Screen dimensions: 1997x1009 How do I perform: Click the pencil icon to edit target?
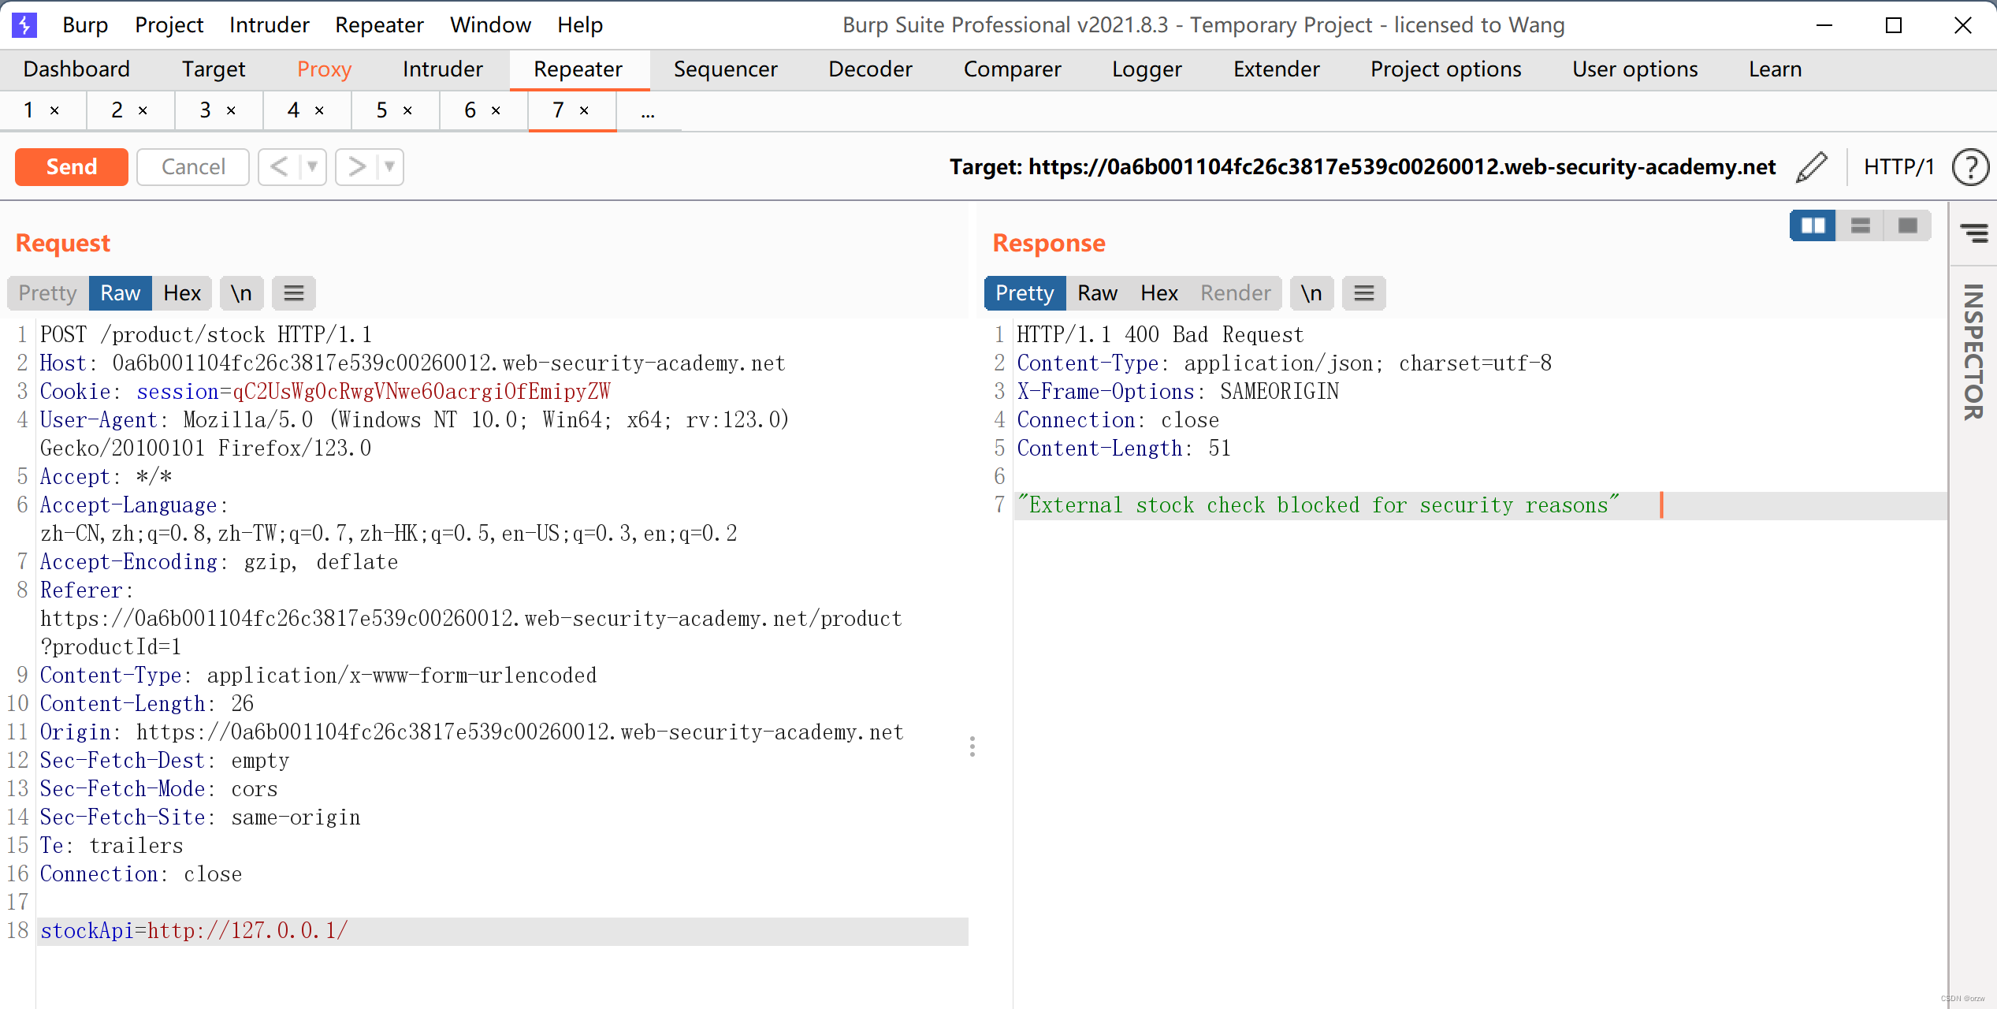click(1811, 167)
